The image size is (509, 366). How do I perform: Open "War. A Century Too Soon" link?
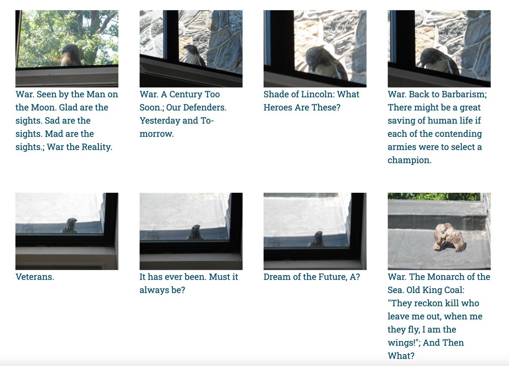[183, 114]
